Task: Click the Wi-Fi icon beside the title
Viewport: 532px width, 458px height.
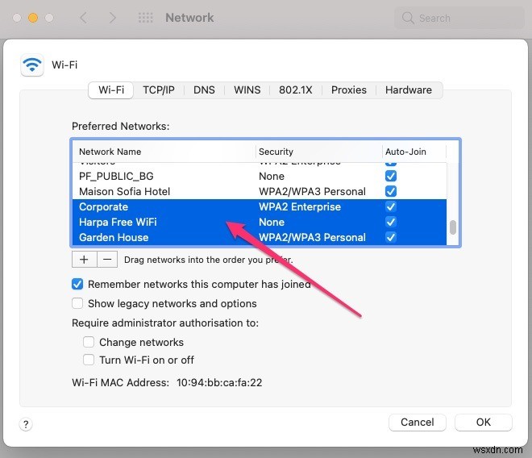Action: pos(32,65)
